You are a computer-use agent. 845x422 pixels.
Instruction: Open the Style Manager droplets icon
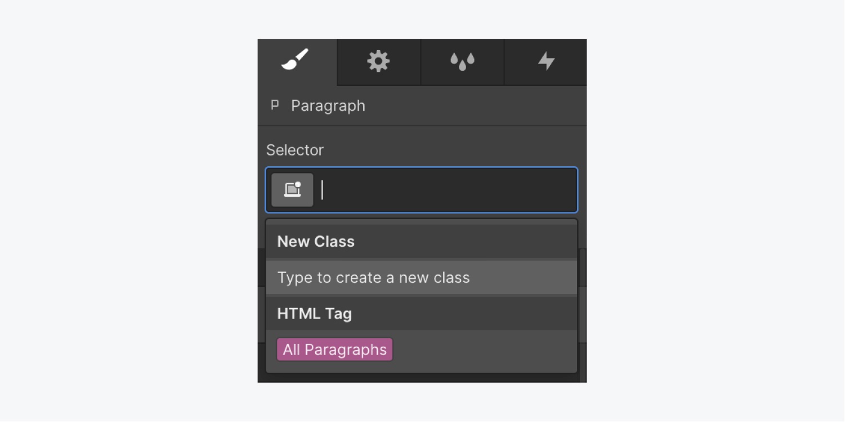click(x=461, y=61)
